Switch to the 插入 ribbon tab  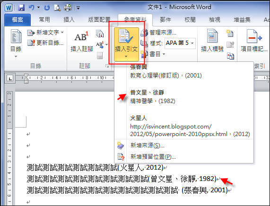click(x=69, y=20)
